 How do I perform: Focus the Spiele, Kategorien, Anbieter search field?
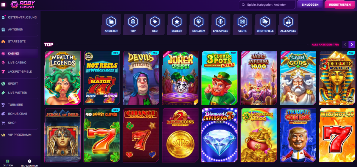tap(267, 5)
